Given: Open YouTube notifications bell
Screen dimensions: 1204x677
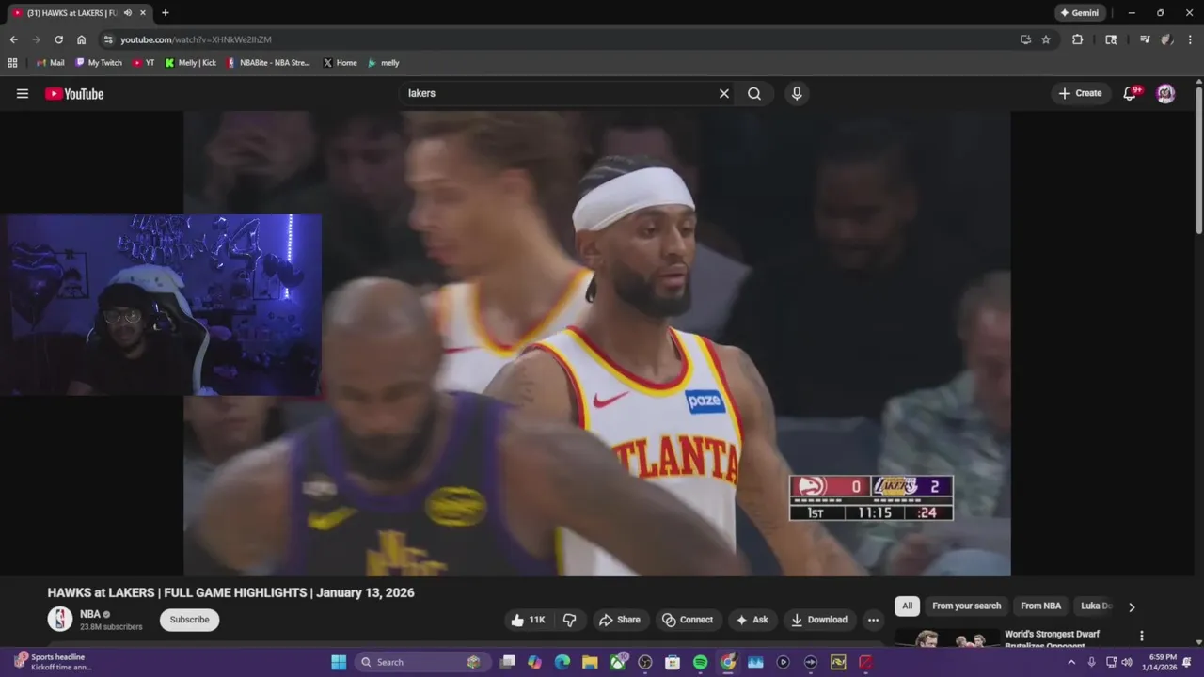Looking at the screenshot, I should point(1131,93).
